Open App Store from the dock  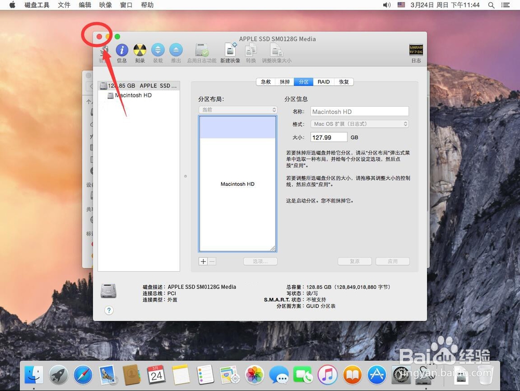point(376,375)
